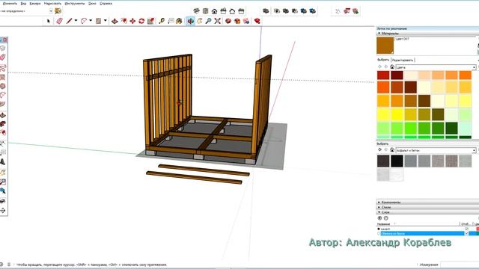Viewport: 479px width, 269px height.
Task: Select the Zoom magnifier tool
Action: tap(208, 21)
